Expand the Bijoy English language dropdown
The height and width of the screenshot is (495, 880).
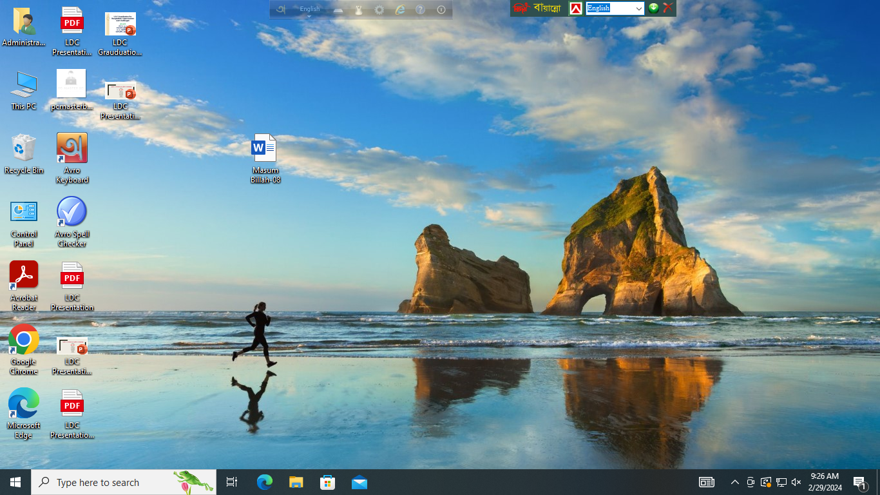638,8
